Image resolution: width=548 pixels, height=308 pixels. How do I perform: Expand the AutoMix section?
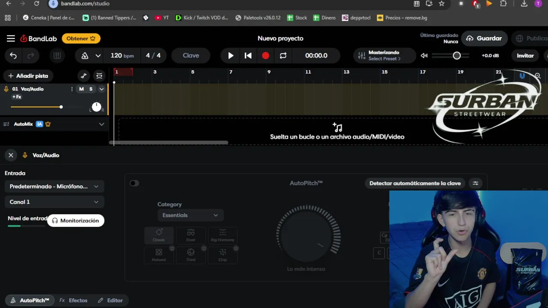[101, 124]
